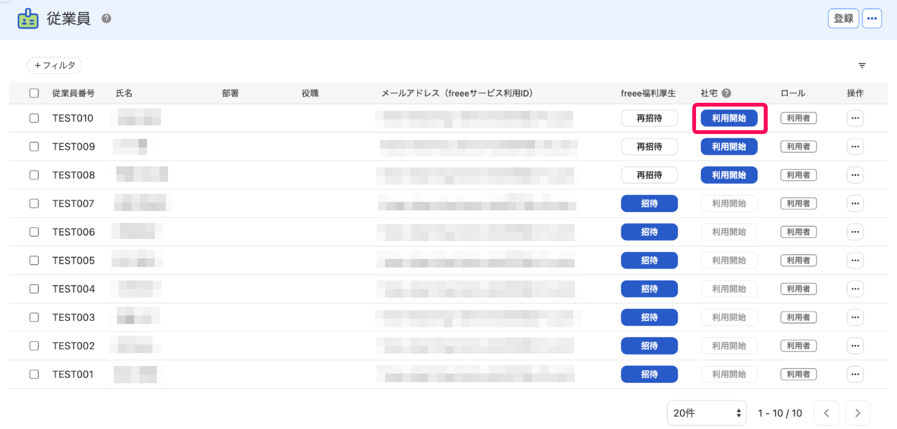Click 利用開始 for TEST010
This screenshot has height=429, width=897.
[x=729, y=118]
